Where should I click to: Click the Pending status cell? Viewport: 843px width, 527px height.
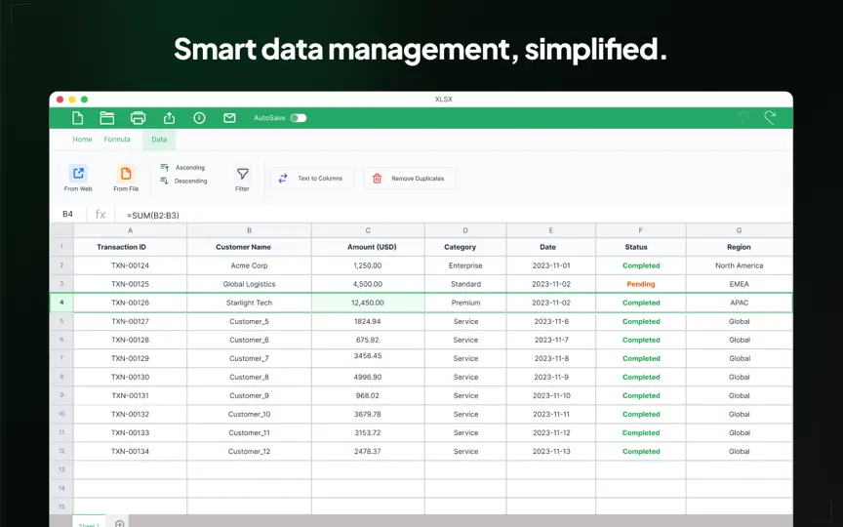click(640, 284)
